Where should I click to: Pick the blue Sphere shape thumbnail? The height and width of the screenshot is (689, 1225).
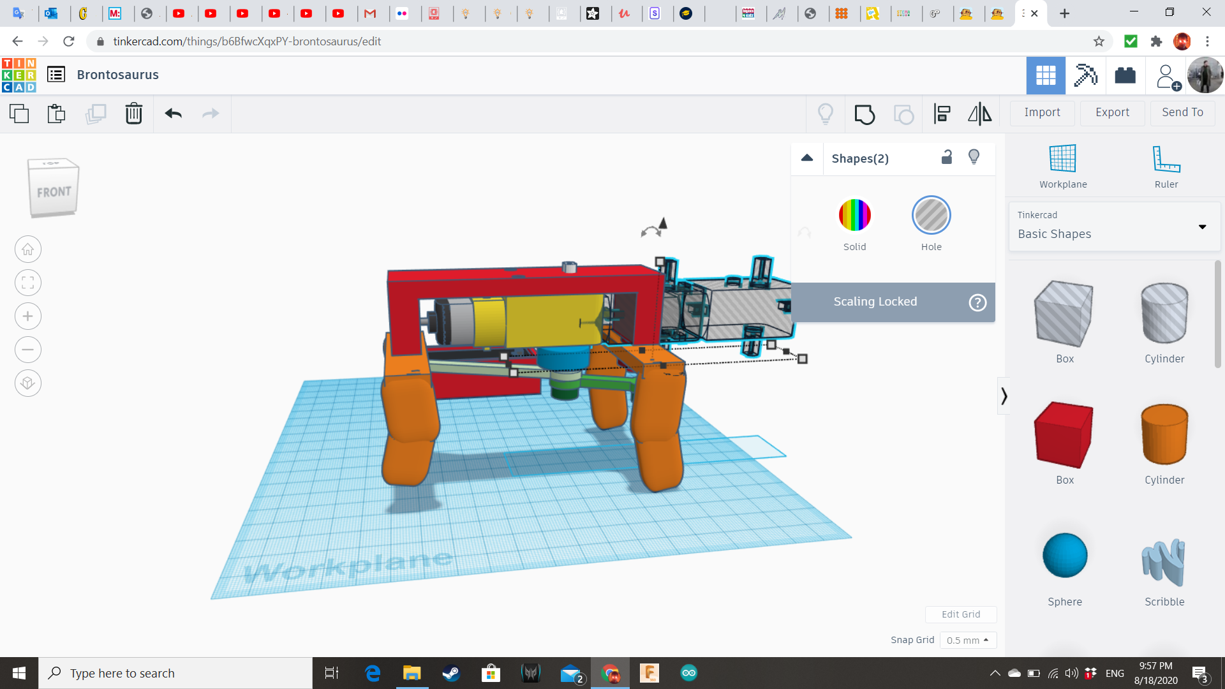tap(1064, 555)
